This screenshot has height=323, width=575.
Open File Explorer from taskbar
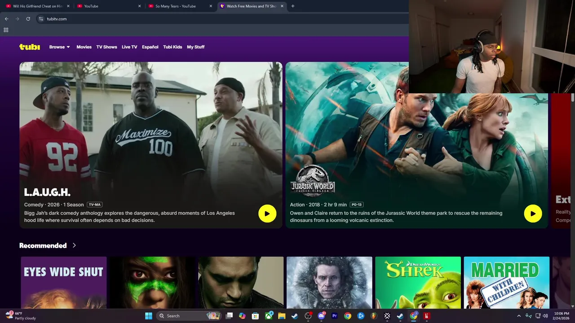pos(282,316)
